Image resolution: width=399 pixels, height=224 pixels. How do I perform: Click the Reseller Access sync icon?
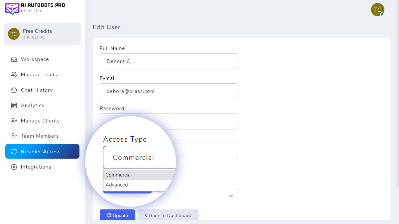[14, 152]
